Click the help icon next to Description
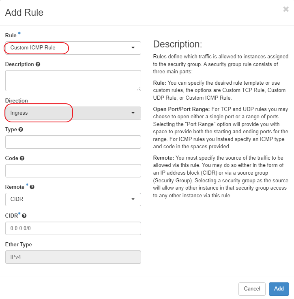 click(38, 64)
